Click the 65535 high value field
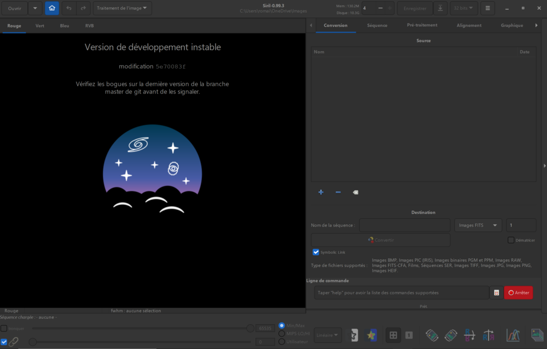 265,328
